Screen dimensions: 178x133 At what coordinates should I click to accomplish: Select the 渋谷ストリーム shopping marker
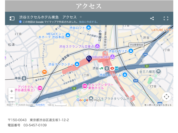click(125, 75)
